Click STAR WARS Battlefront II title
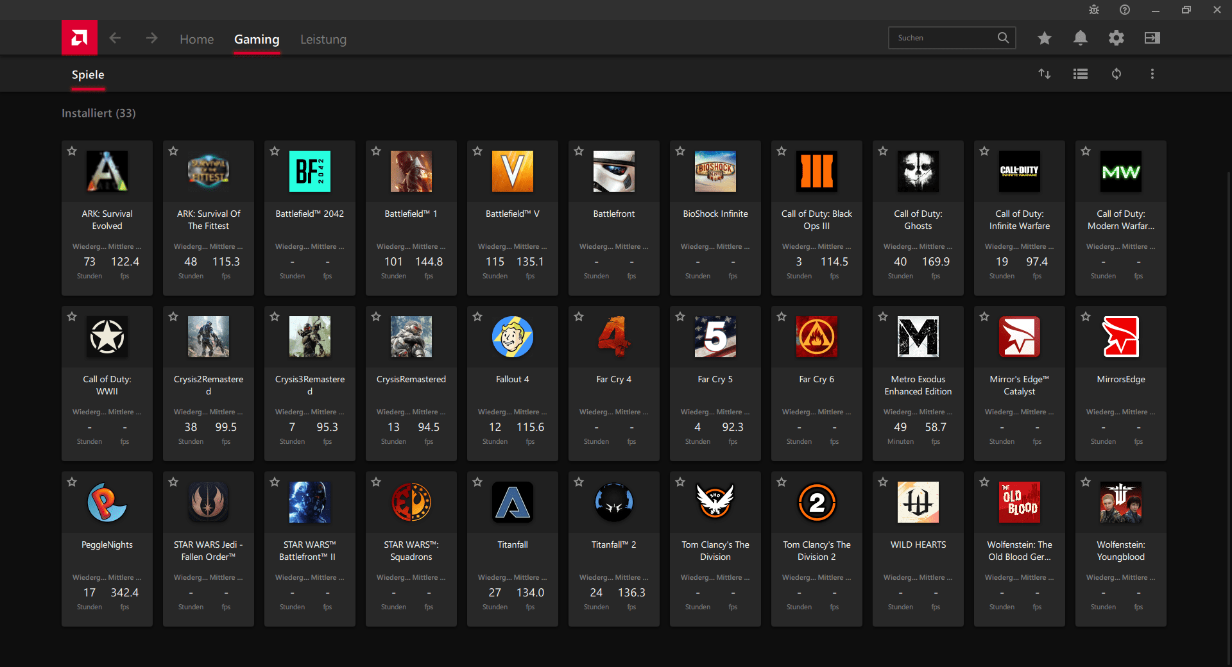This screenshot has width=1232, height=667. pyautogui.click(x=307, y=550)
